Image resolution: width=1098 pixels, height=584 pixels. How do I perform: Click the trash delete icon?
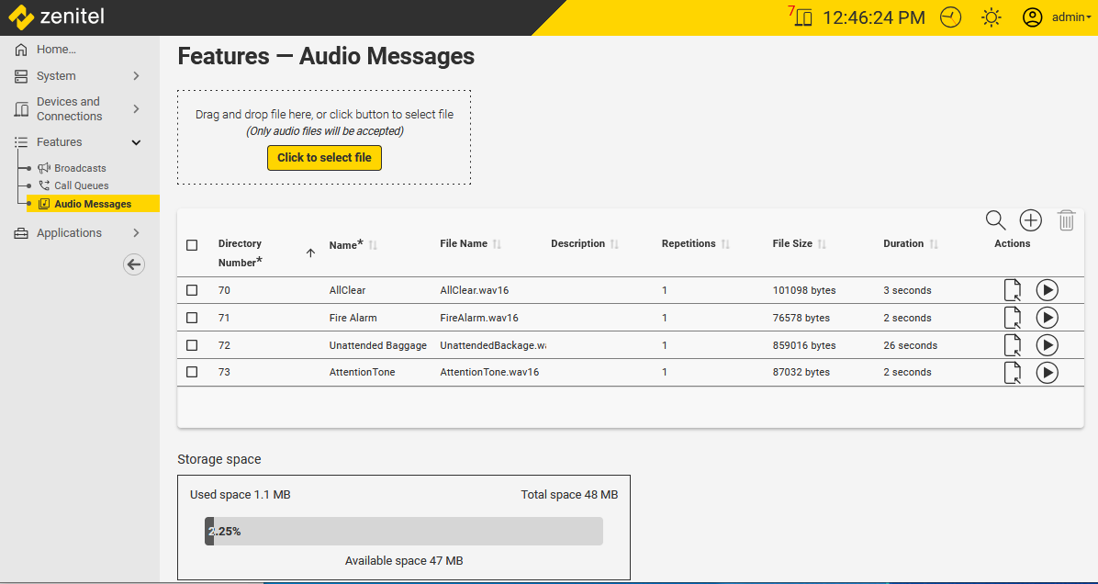(x=1066, y=220)
